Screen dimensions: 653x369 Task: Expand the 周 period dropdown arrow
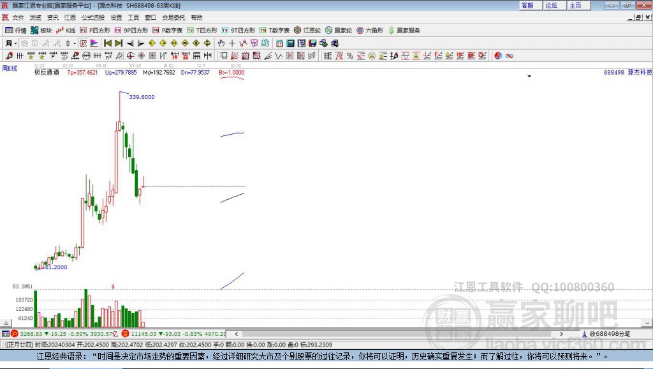pos(15,43)
